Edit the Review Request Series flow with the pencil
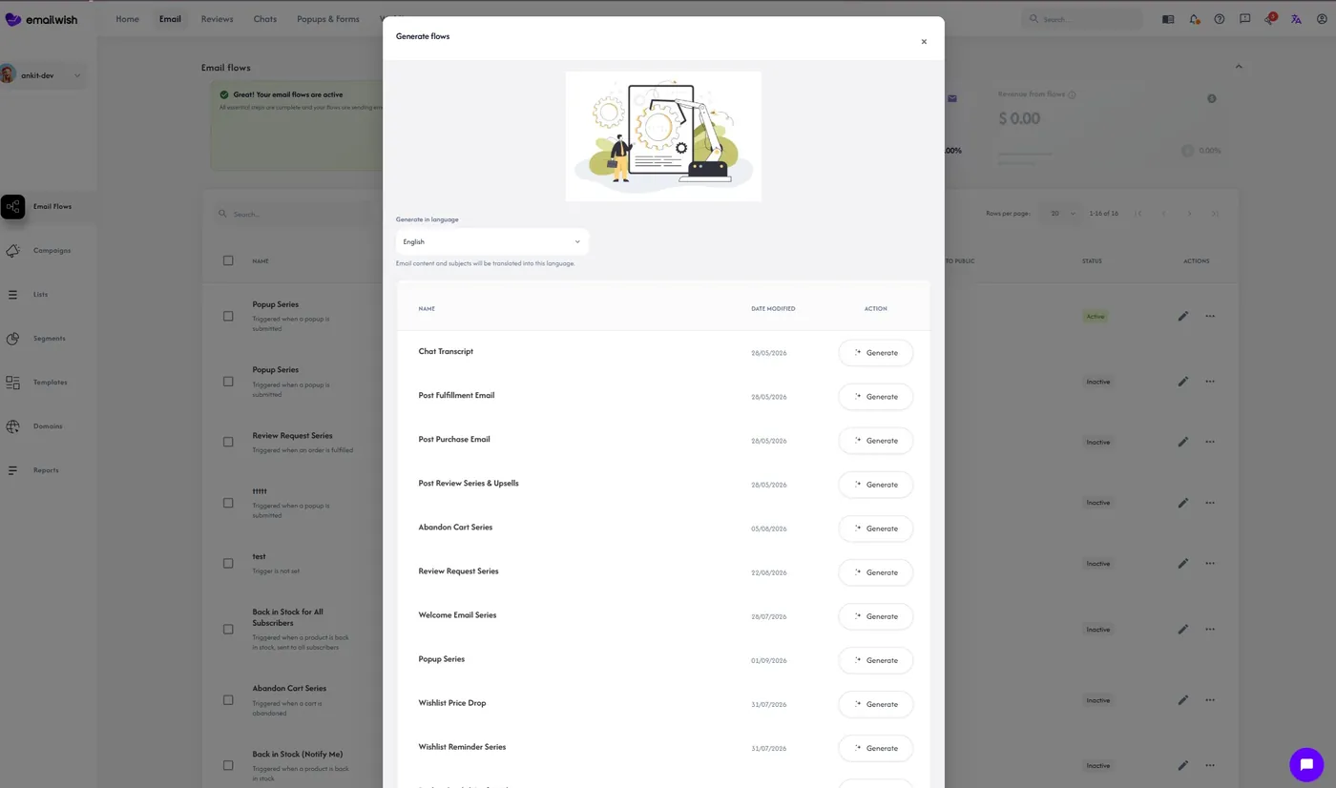The height and width of the screenshot is (788, 1336). tap(1183, 442)
